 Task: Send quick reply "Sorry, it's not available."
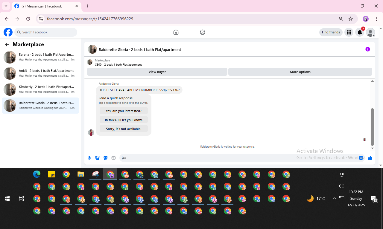(124, 129)
